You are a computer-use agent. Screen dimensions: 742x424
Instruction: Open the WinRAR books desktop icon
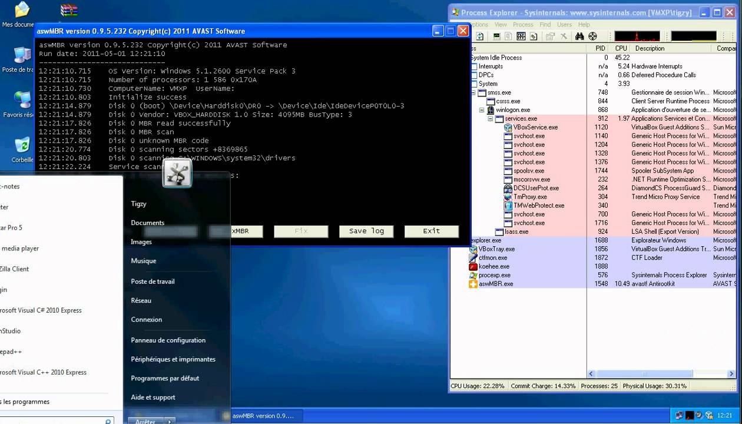[x=69, y=10]
